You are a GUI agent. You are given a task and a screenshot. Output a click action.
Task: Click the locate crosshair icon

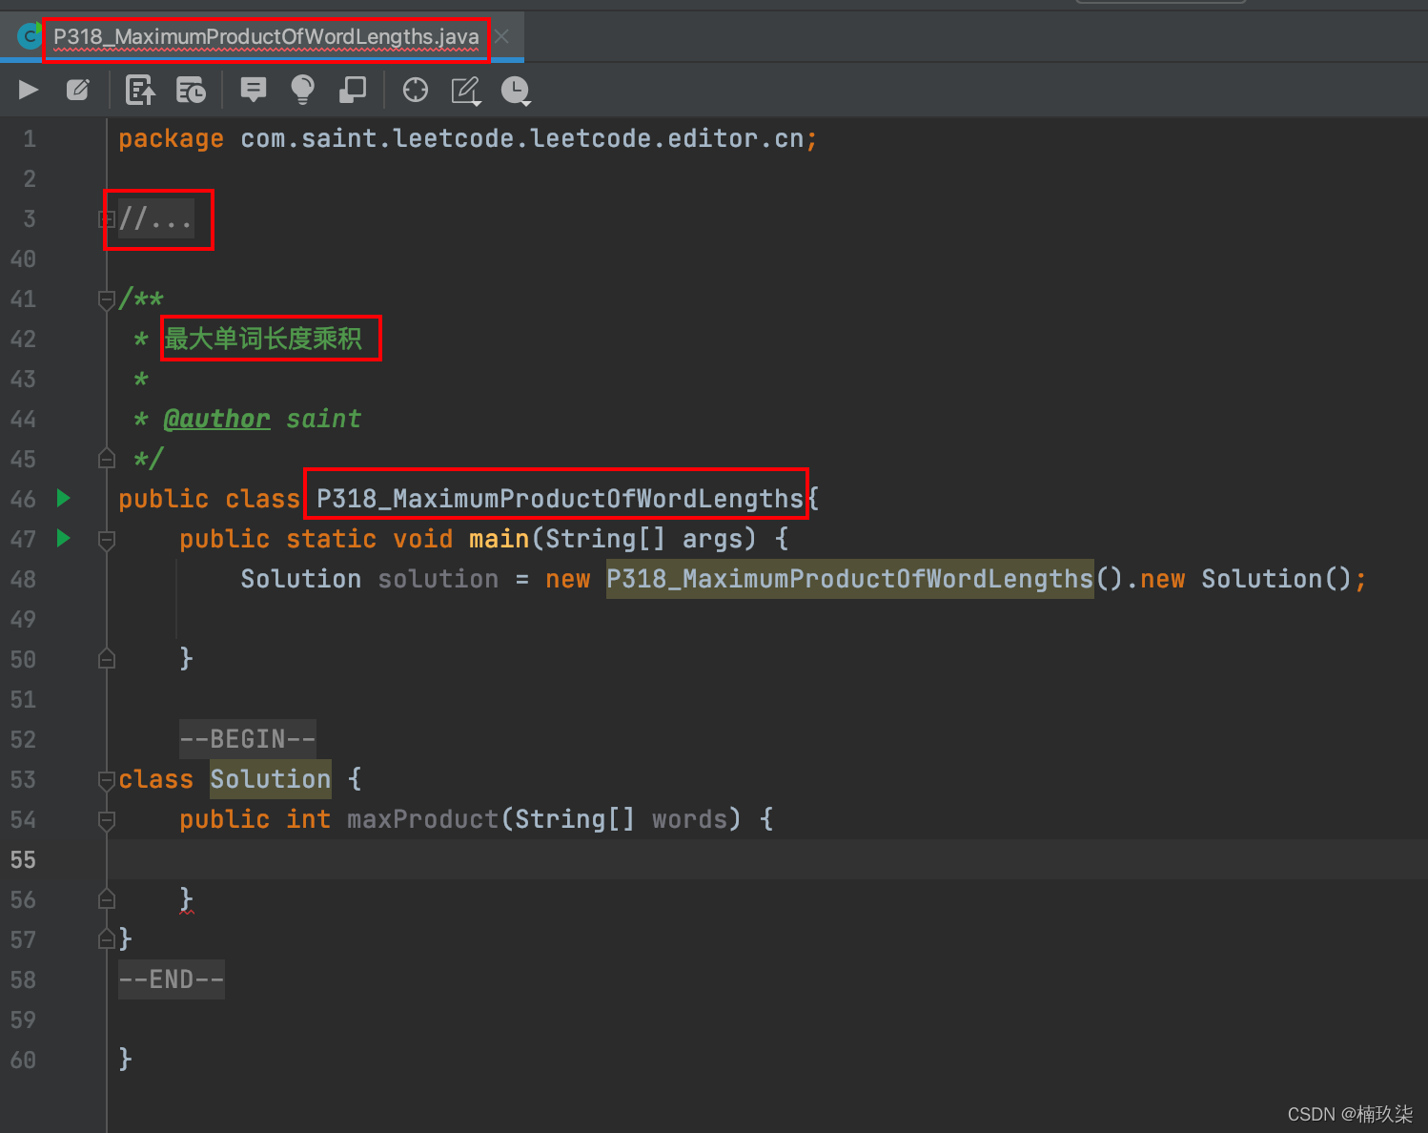pos(415,90)
